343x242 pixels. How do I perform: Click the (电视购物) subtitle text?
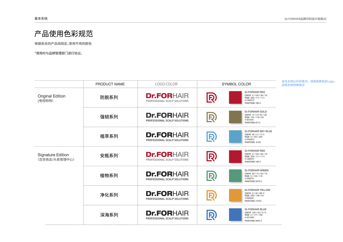[x=45, y=101]
